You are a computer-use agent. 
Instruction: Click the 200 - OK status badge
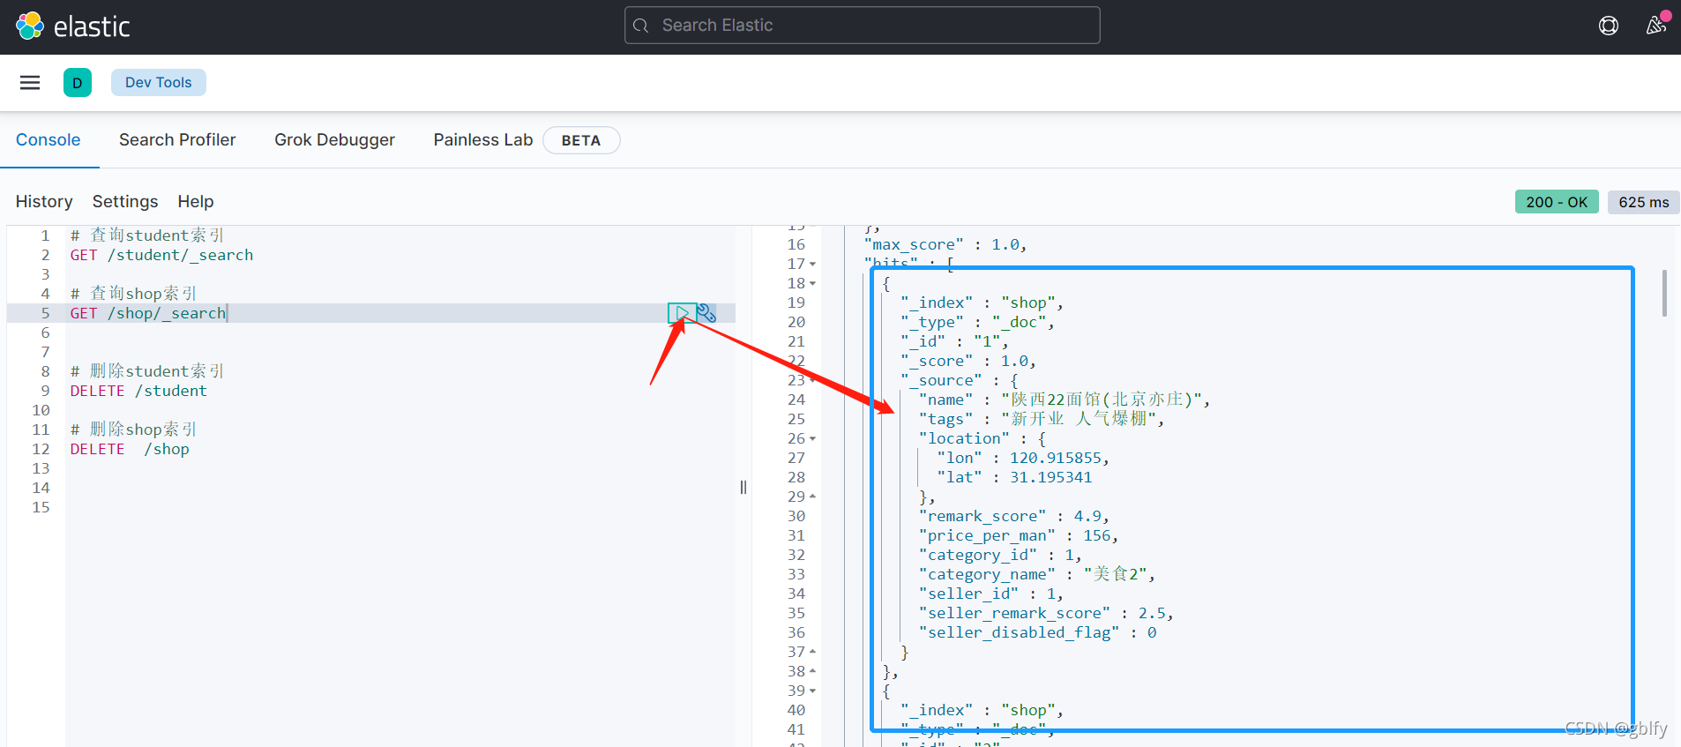pyautogui.click(x=1557, y=202)
